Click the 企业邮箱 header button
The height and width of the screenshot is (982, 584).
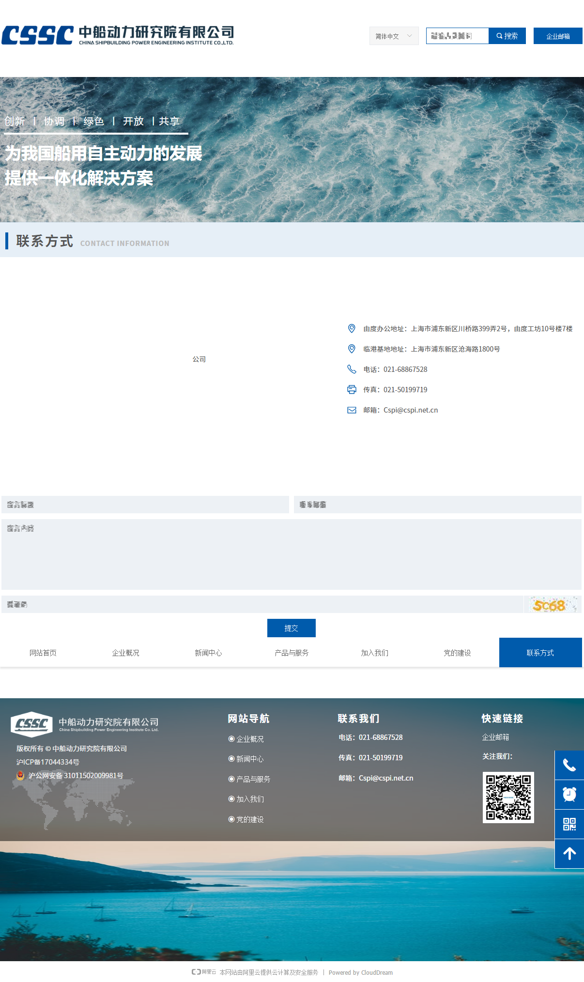coord(557,36)
